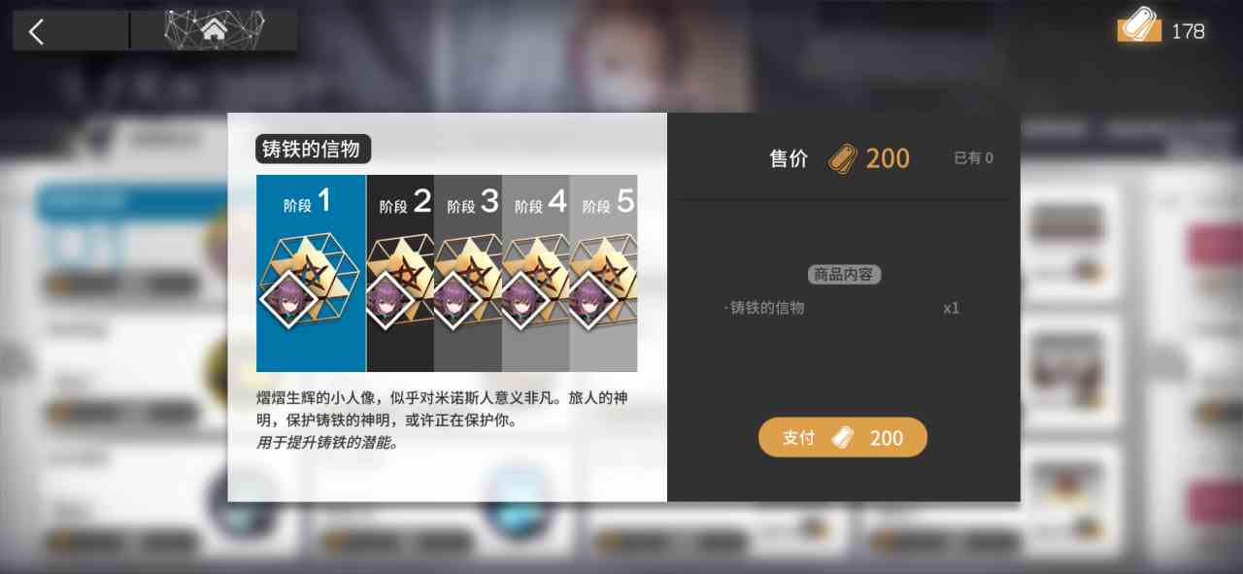
Task: Tap the stage 2 token emblem image
Action: [x=400, y=282]
